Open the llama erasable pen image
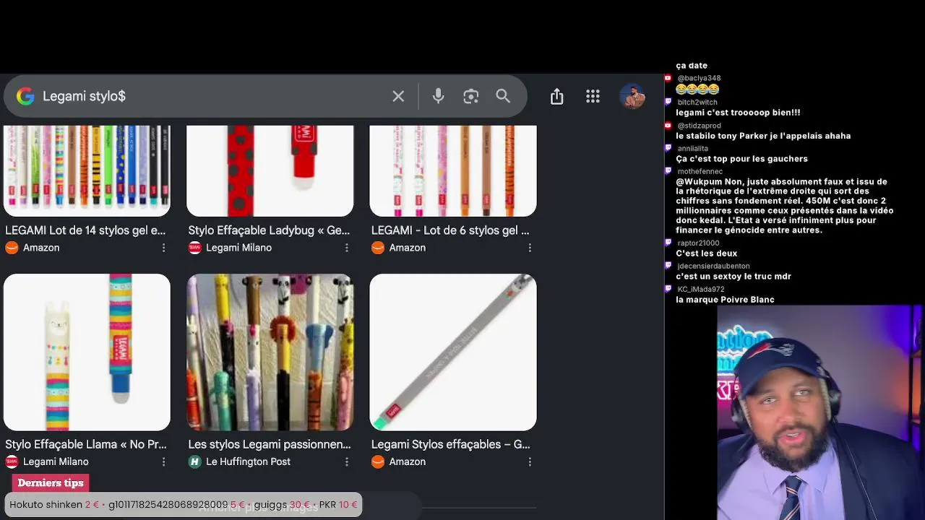 [87, 352]
